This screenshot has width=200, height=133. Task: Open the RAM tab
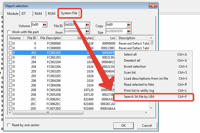click(x=40, y=14)
